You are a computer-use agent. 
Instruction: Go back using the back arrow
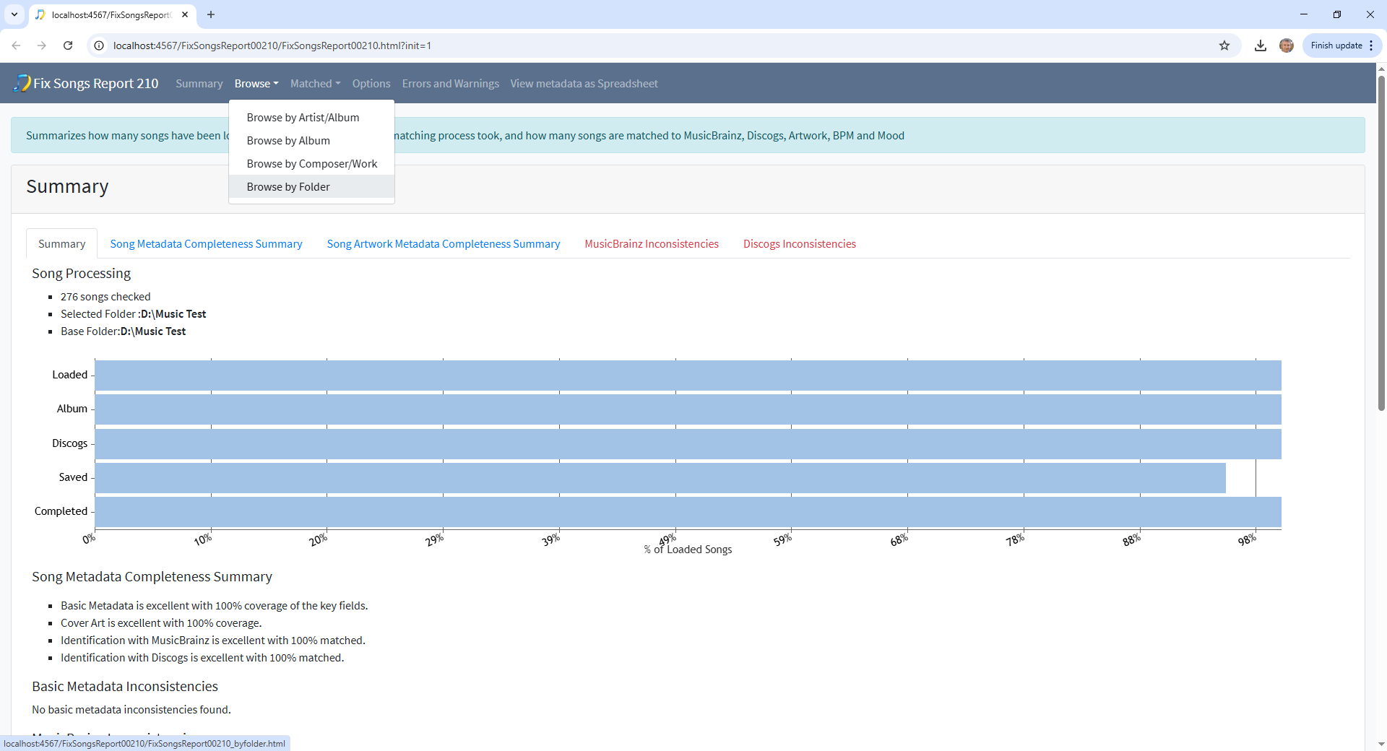(16, 45)
